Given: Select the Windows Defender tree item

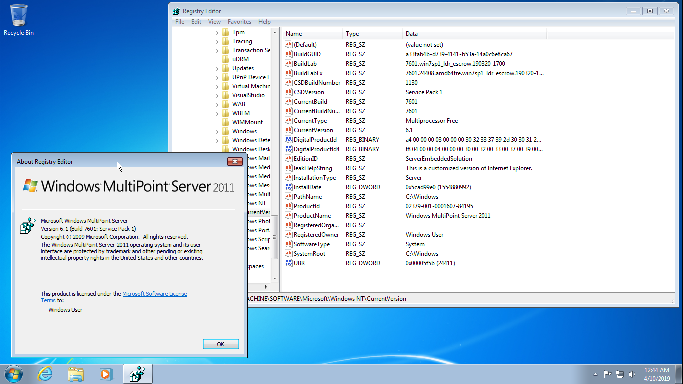Looking at the screenshot, I should 251,140.
